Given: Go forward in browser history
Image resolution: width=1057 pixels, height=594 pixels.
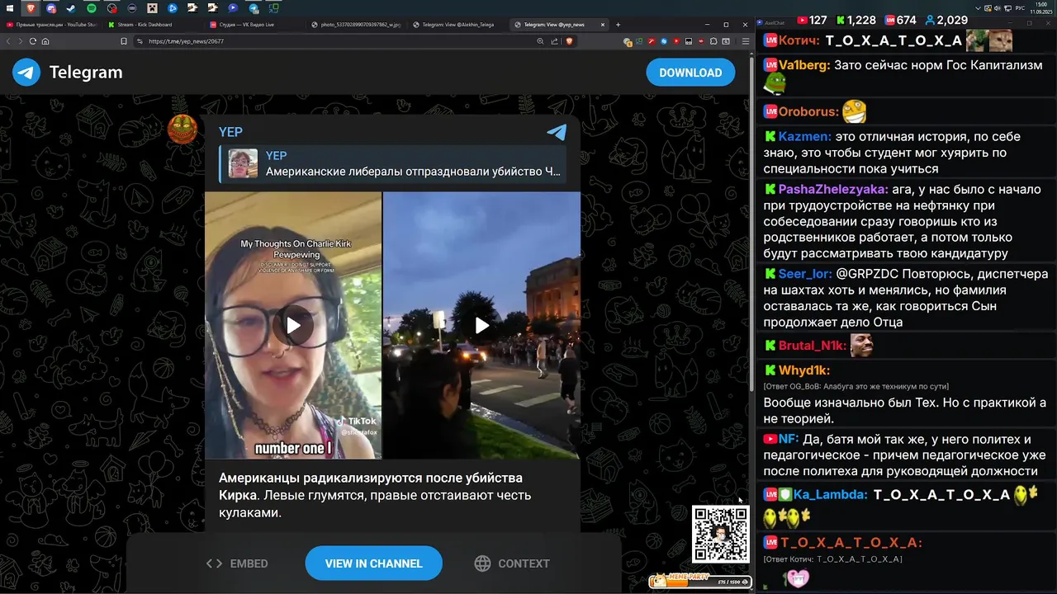Looking at the screenshot, I should click(x=21, y=41).
